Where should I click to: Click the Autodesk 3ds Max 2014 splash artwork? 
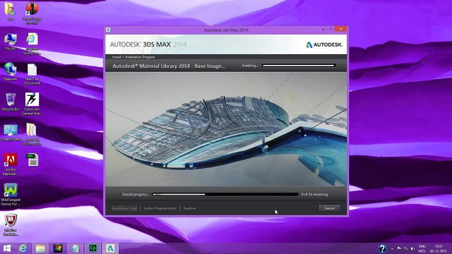226,129
